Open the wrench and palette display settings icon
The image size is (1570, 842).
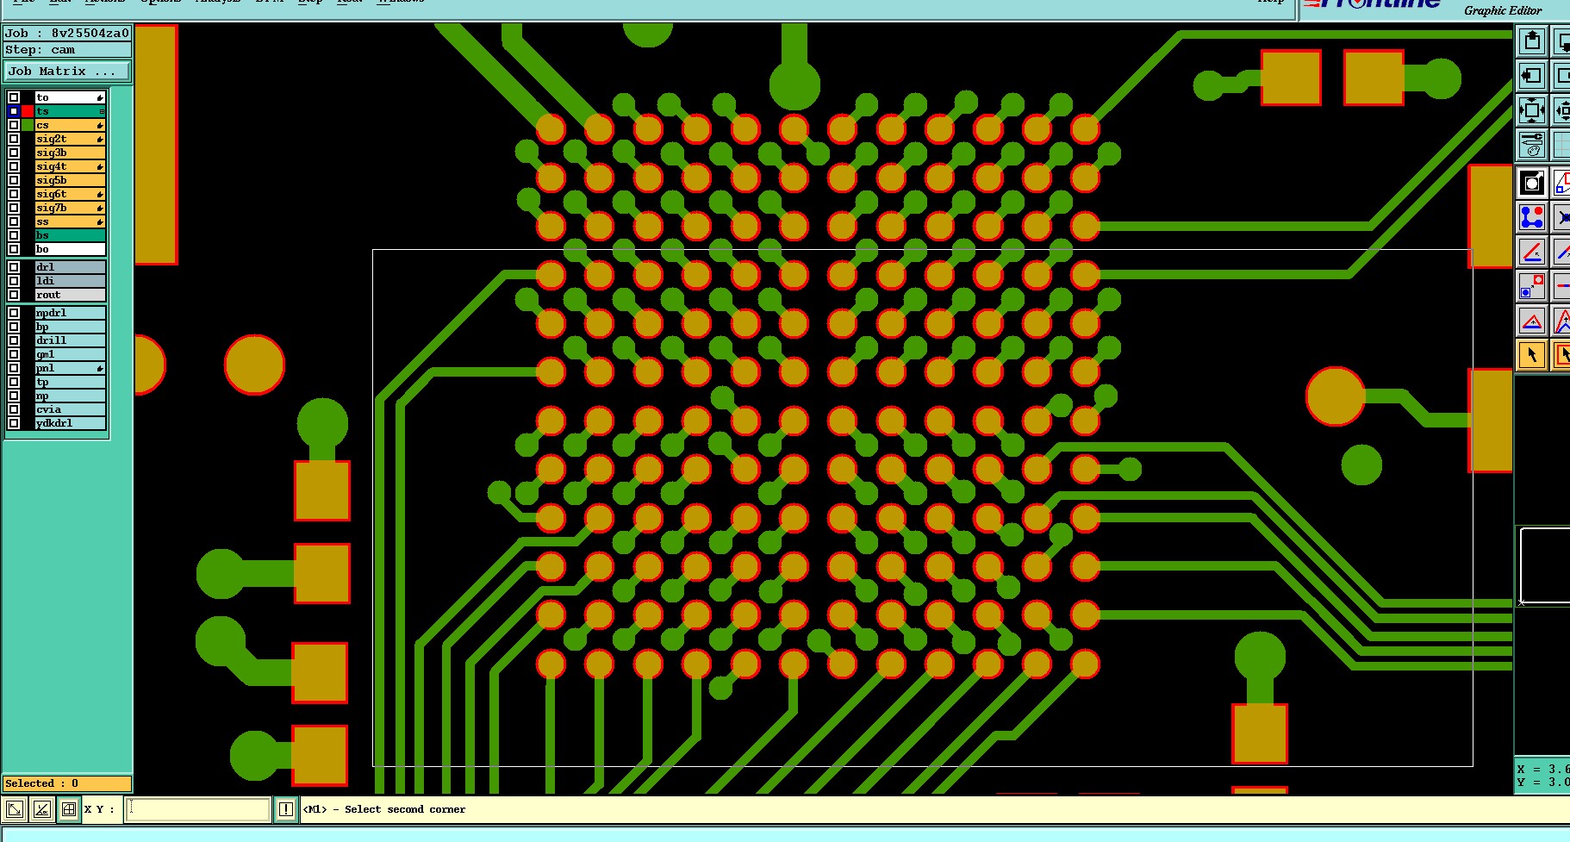tap(1532, 145)
